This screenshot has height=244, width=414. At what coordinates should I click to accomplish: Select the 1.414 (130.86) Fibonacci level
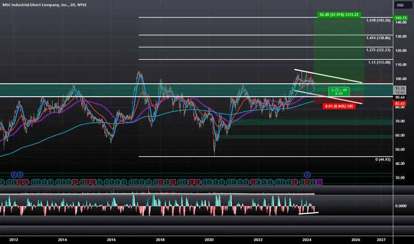point(378,38)
